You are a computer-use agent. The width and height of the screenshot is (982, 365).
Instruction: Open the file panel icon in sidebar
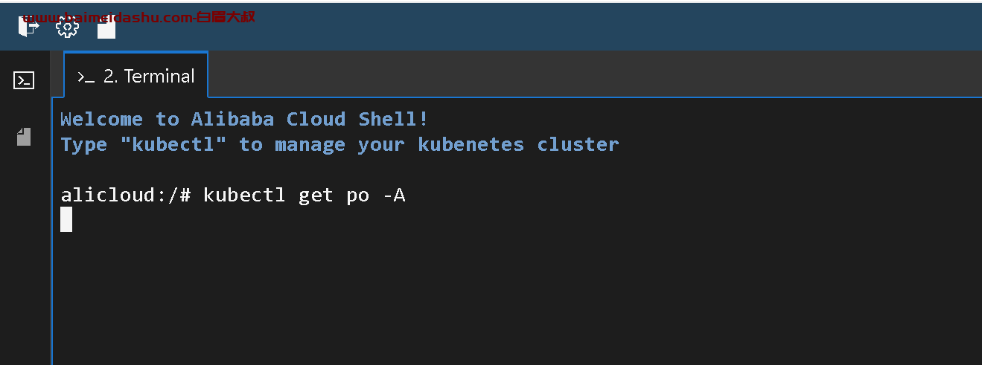25,136
